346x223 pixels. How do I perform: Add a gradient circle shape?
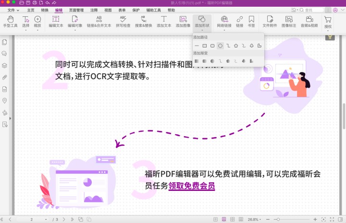click(x=212, y=61)
